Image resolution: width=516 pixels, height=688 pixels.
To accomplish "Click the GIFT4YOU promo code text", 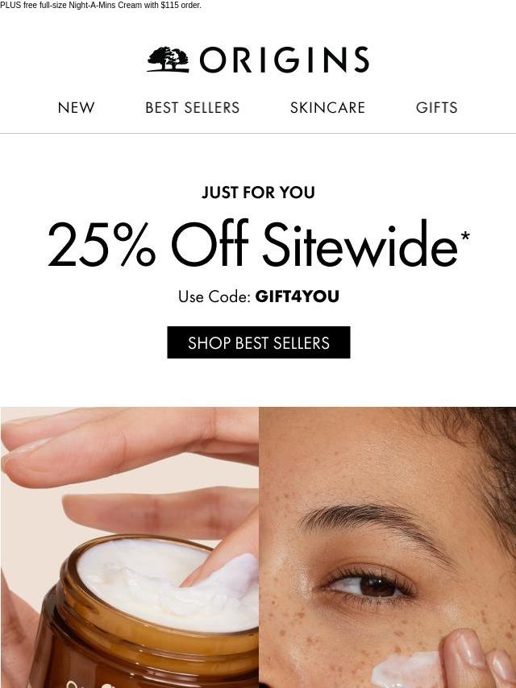I will pos(297,296).
